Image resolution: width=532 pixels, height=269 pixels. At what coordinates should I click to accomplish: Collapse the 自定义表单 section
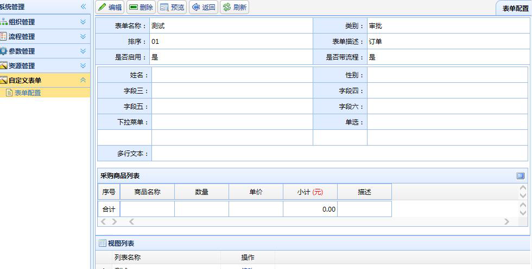(x=83, y=80)
